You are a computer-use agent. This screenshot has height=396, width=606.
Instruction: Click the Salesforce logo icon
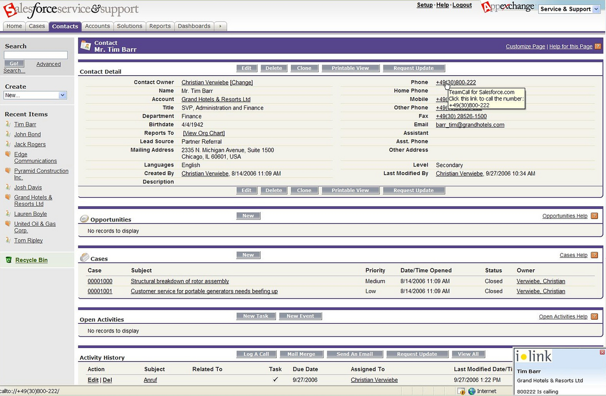pos(9,10)
